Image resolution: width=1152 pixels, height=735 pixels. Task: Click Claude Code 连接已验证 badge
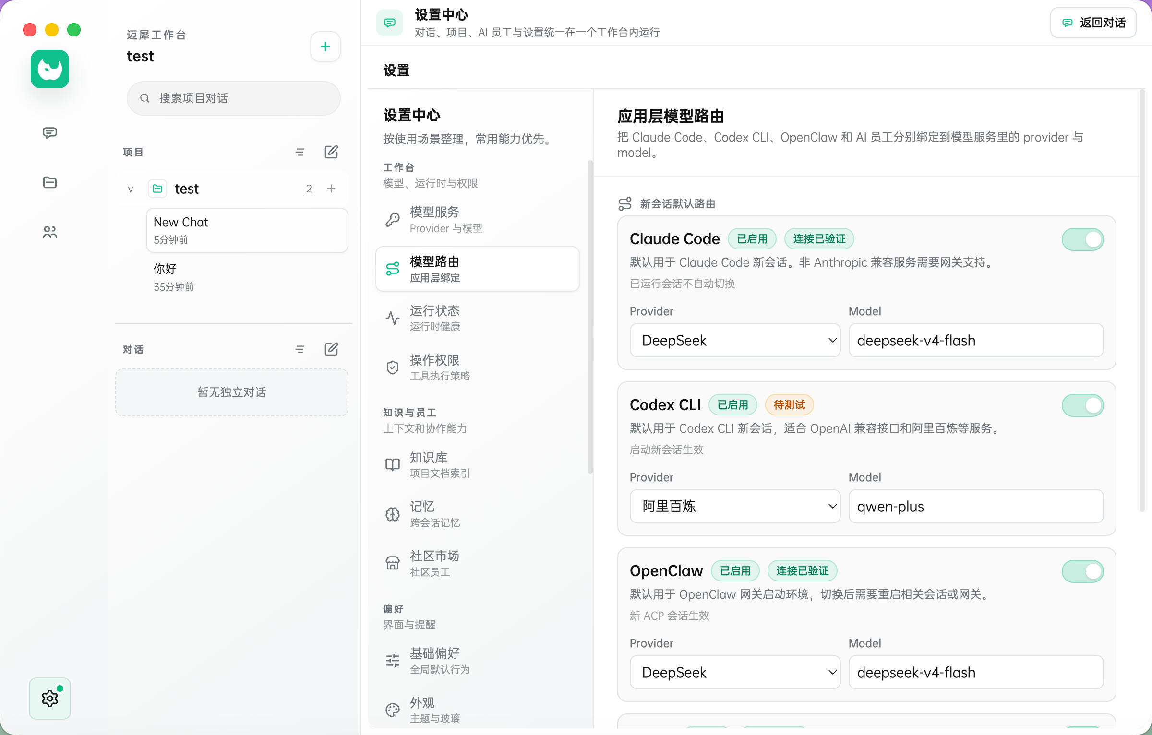coord(819,239)
